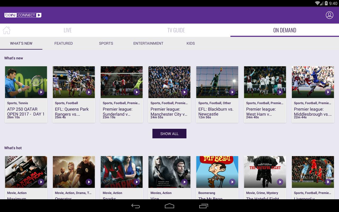Switch to the LIVE tab
Viewport: 339px width, 212px height.
[x=68, y=30]
